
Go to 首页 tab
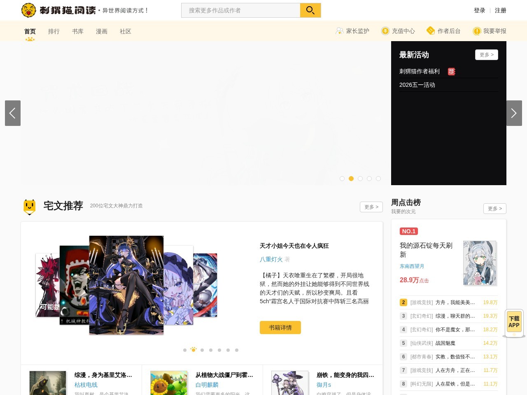coord(30,31)
